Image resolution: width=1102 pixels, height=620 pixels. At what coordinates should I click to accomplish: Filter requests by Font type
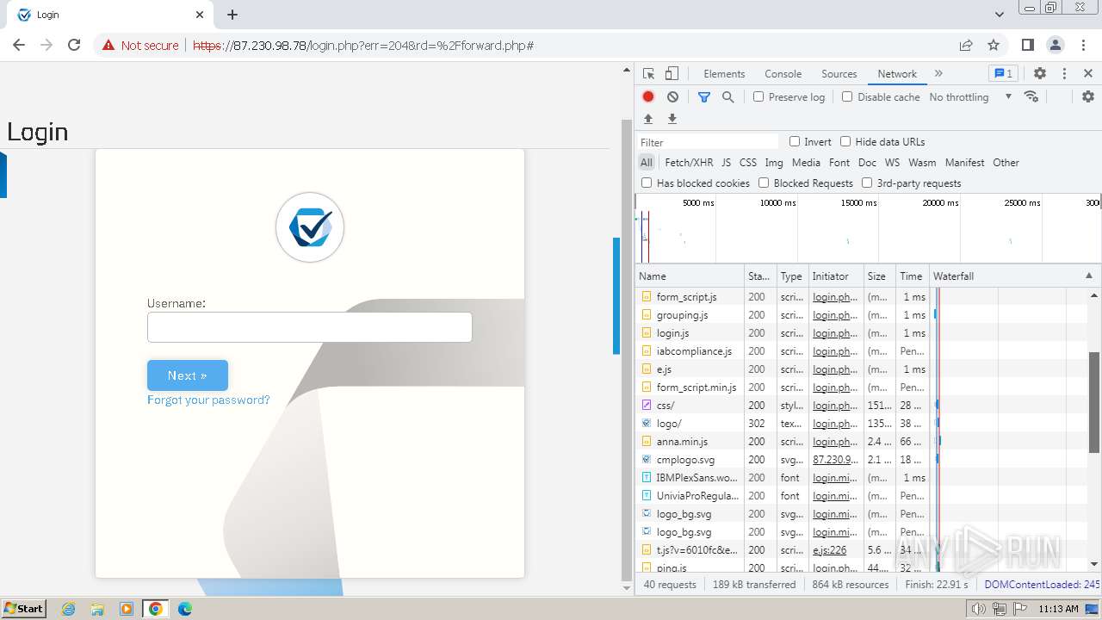pos(839,162)
